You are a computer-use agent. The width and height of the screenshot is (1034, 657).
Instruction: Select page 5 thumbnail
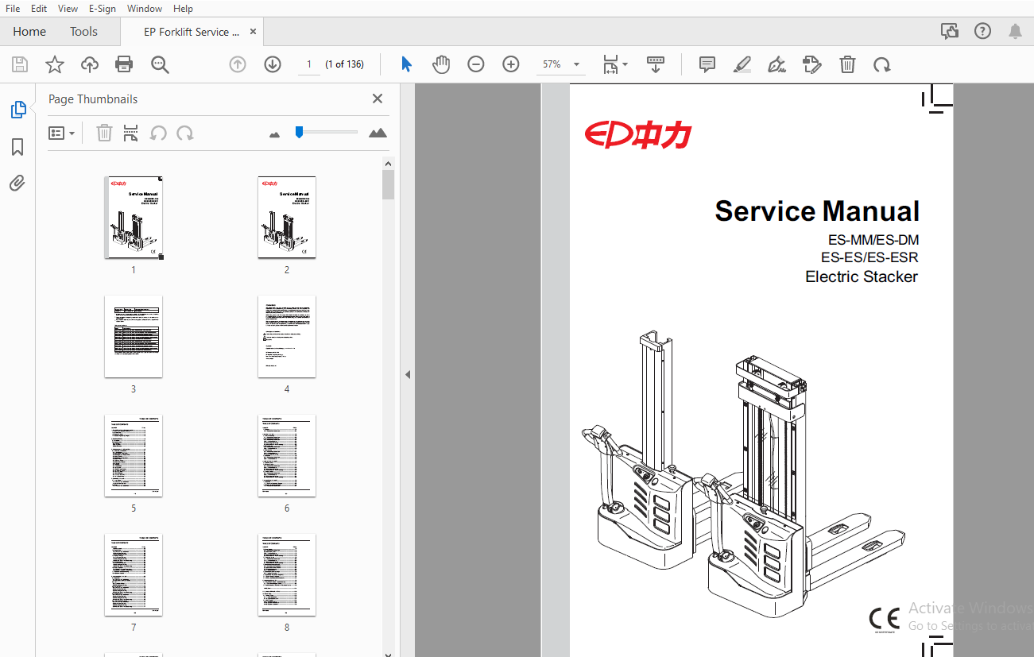coord(134,456)
